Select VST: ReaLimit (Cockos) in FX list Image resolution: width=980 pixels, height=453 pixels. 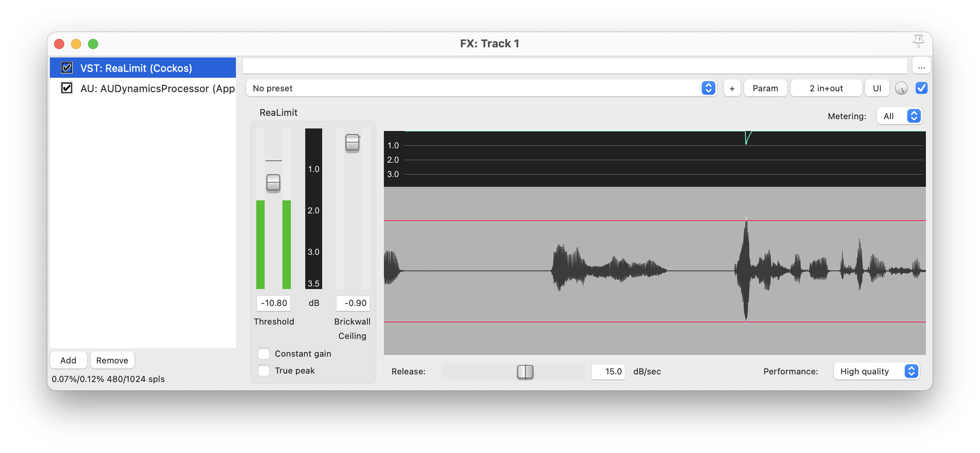point(143,68)
